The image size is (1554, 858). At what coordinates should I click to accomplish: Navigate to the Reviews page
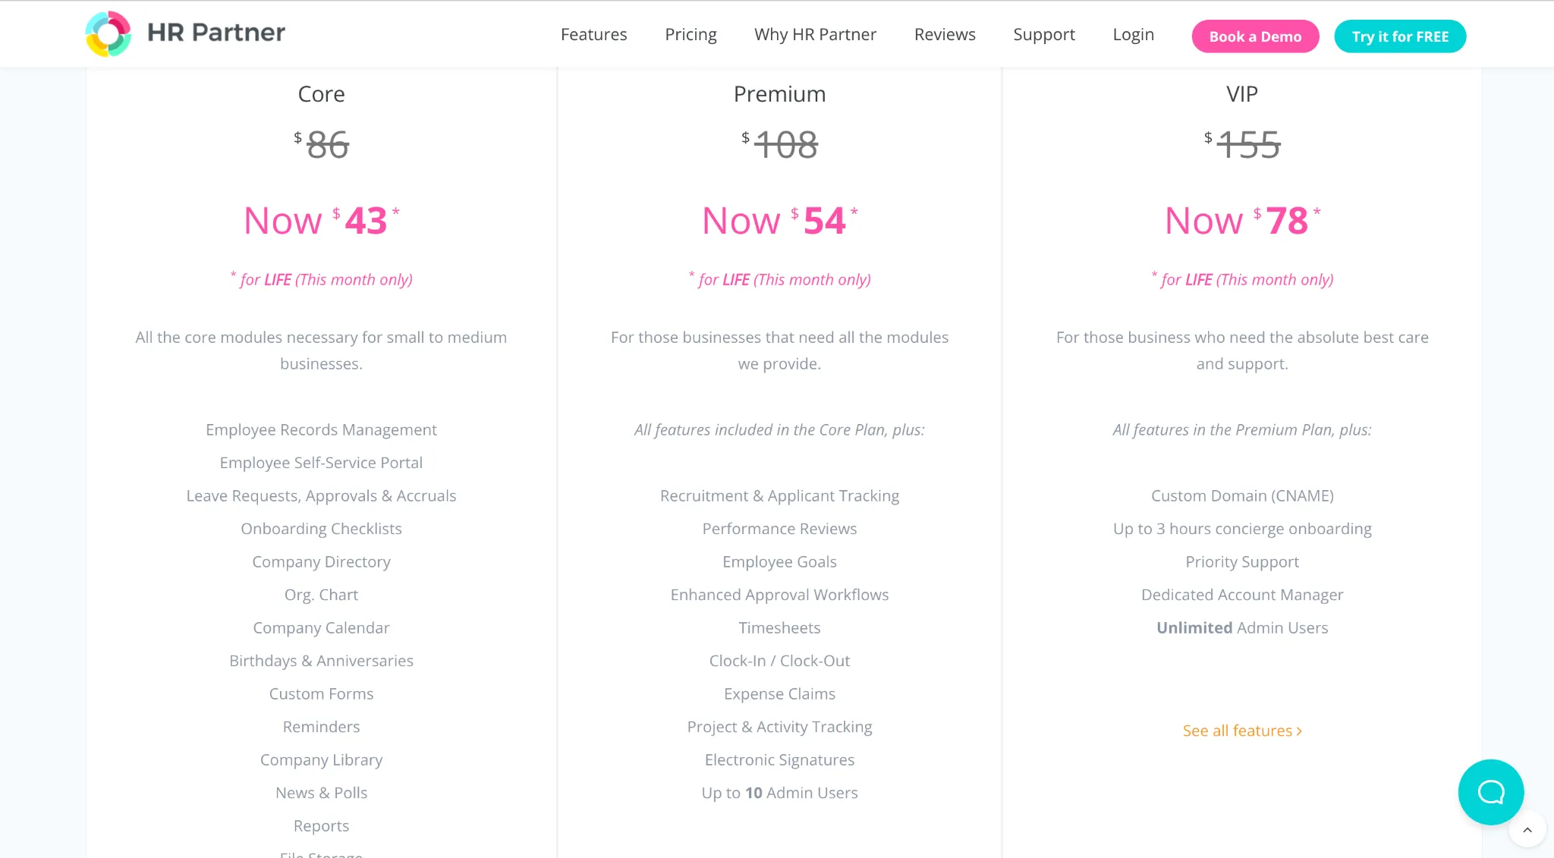pyautogui.click(x=945, y=35)
